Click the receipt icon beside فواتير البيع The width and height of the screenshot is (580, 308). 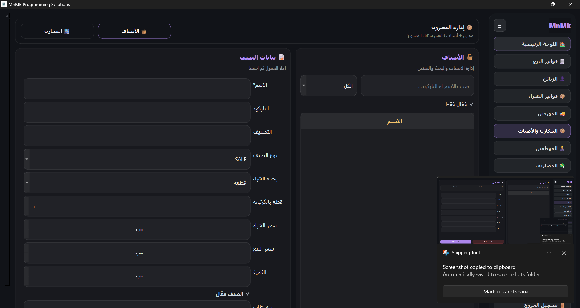(562, 61)
